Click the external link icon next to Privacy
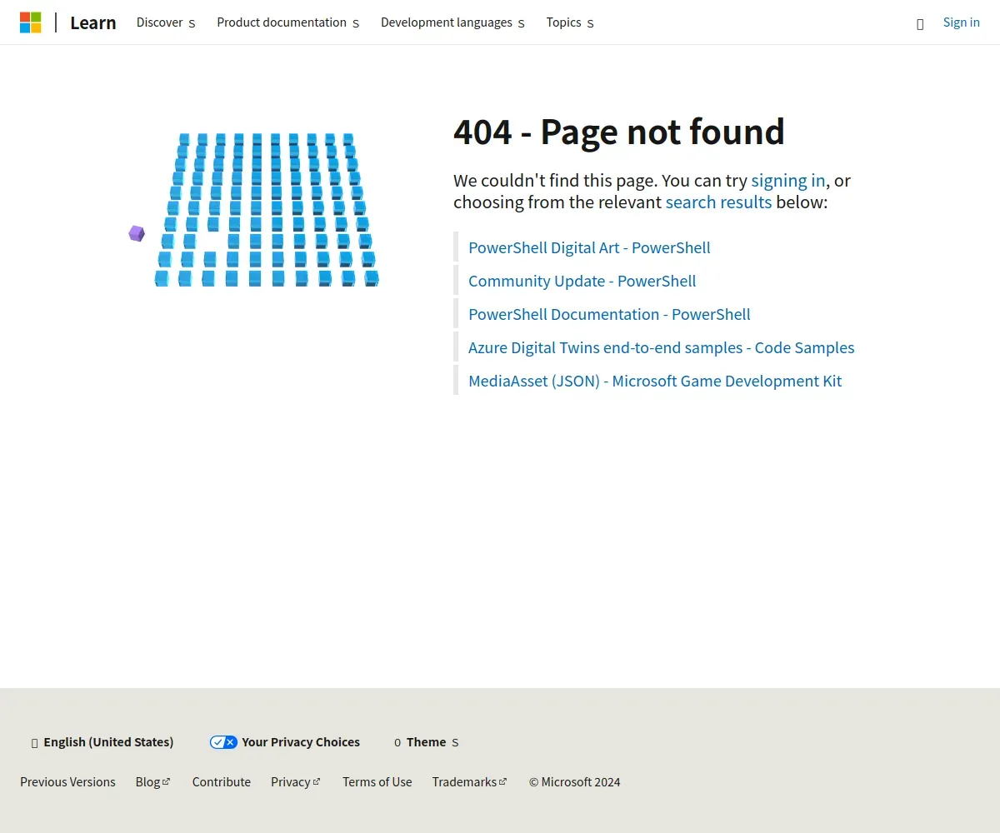The image size is (1000, 833). (x=317, y=781)
